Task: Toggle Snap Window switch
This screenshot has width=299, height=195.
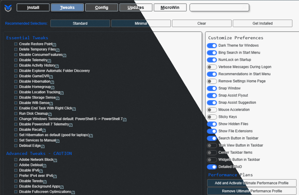Action: 212,88
